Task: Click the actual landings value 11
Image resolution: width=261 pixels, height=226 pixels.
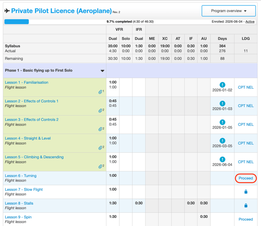Action: tap(246, 51)
